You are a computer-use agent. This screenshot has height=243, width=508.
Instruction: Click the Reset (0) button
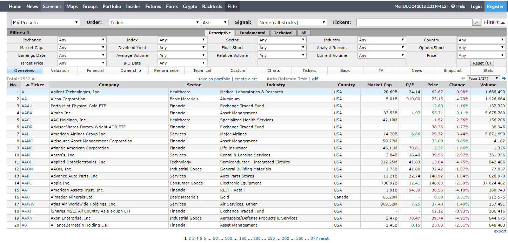[x=482, y=63]
